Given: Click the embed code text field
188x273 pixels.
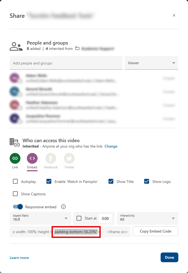Looking at the screenshot, I should (x=70, y=232).
